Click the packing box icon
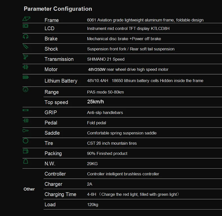The width and height of the screenshot is (222, 216). [26, 151]
